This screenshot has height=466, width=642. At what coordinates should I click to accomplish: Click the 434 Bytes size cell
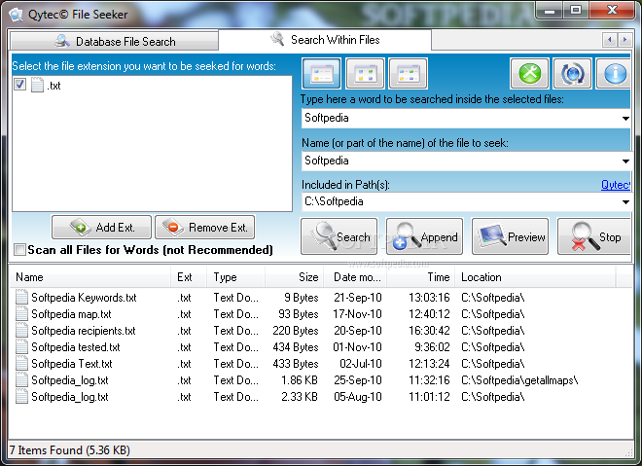click(x=295, y=347)
